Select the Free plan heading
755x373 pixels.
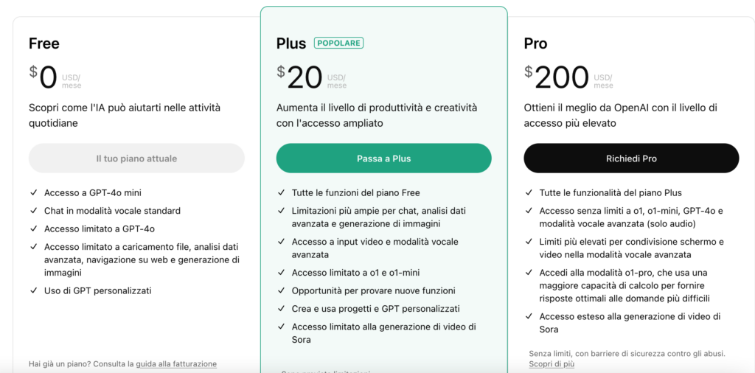(x=44, y=43)
